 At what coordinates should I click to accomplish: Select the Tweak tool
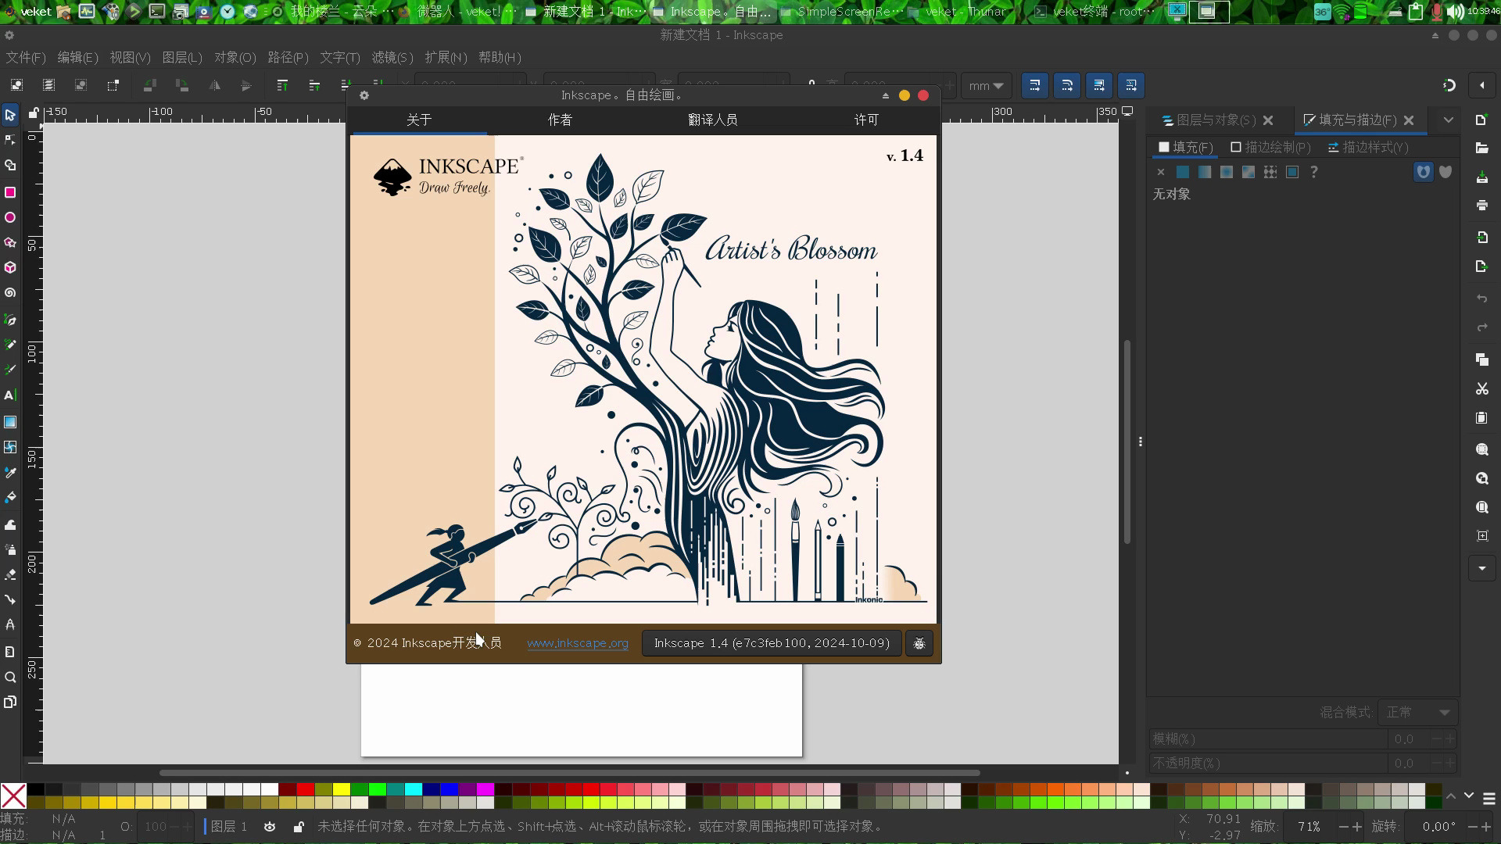(10, 524)
